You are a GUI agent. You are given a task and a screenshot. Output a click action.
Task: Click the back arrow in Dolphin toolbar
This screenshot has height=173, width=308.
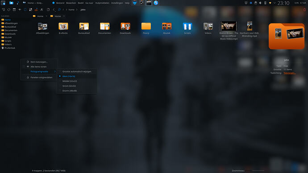(54, 9)
